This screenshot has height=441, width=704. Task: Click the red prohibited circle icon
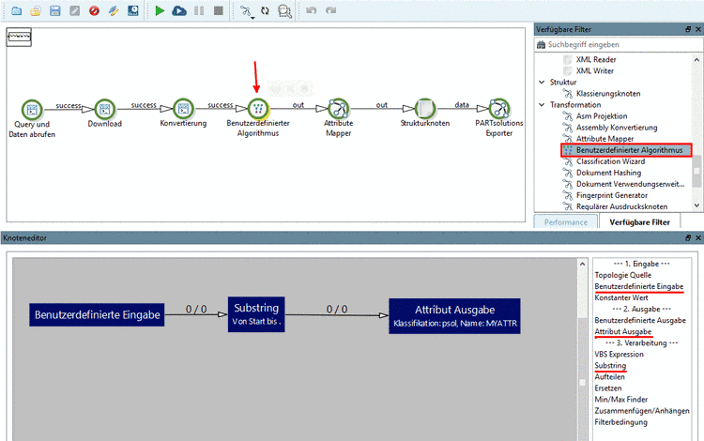tap(94, 10)
